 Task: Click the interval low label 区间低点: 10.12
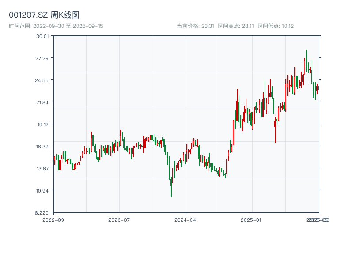(x=276, y=26)
